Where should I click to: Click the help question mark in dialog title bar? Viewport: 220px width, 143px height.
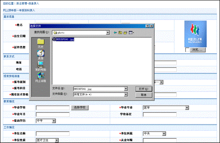pyautogui.click(x=147, y=26)
